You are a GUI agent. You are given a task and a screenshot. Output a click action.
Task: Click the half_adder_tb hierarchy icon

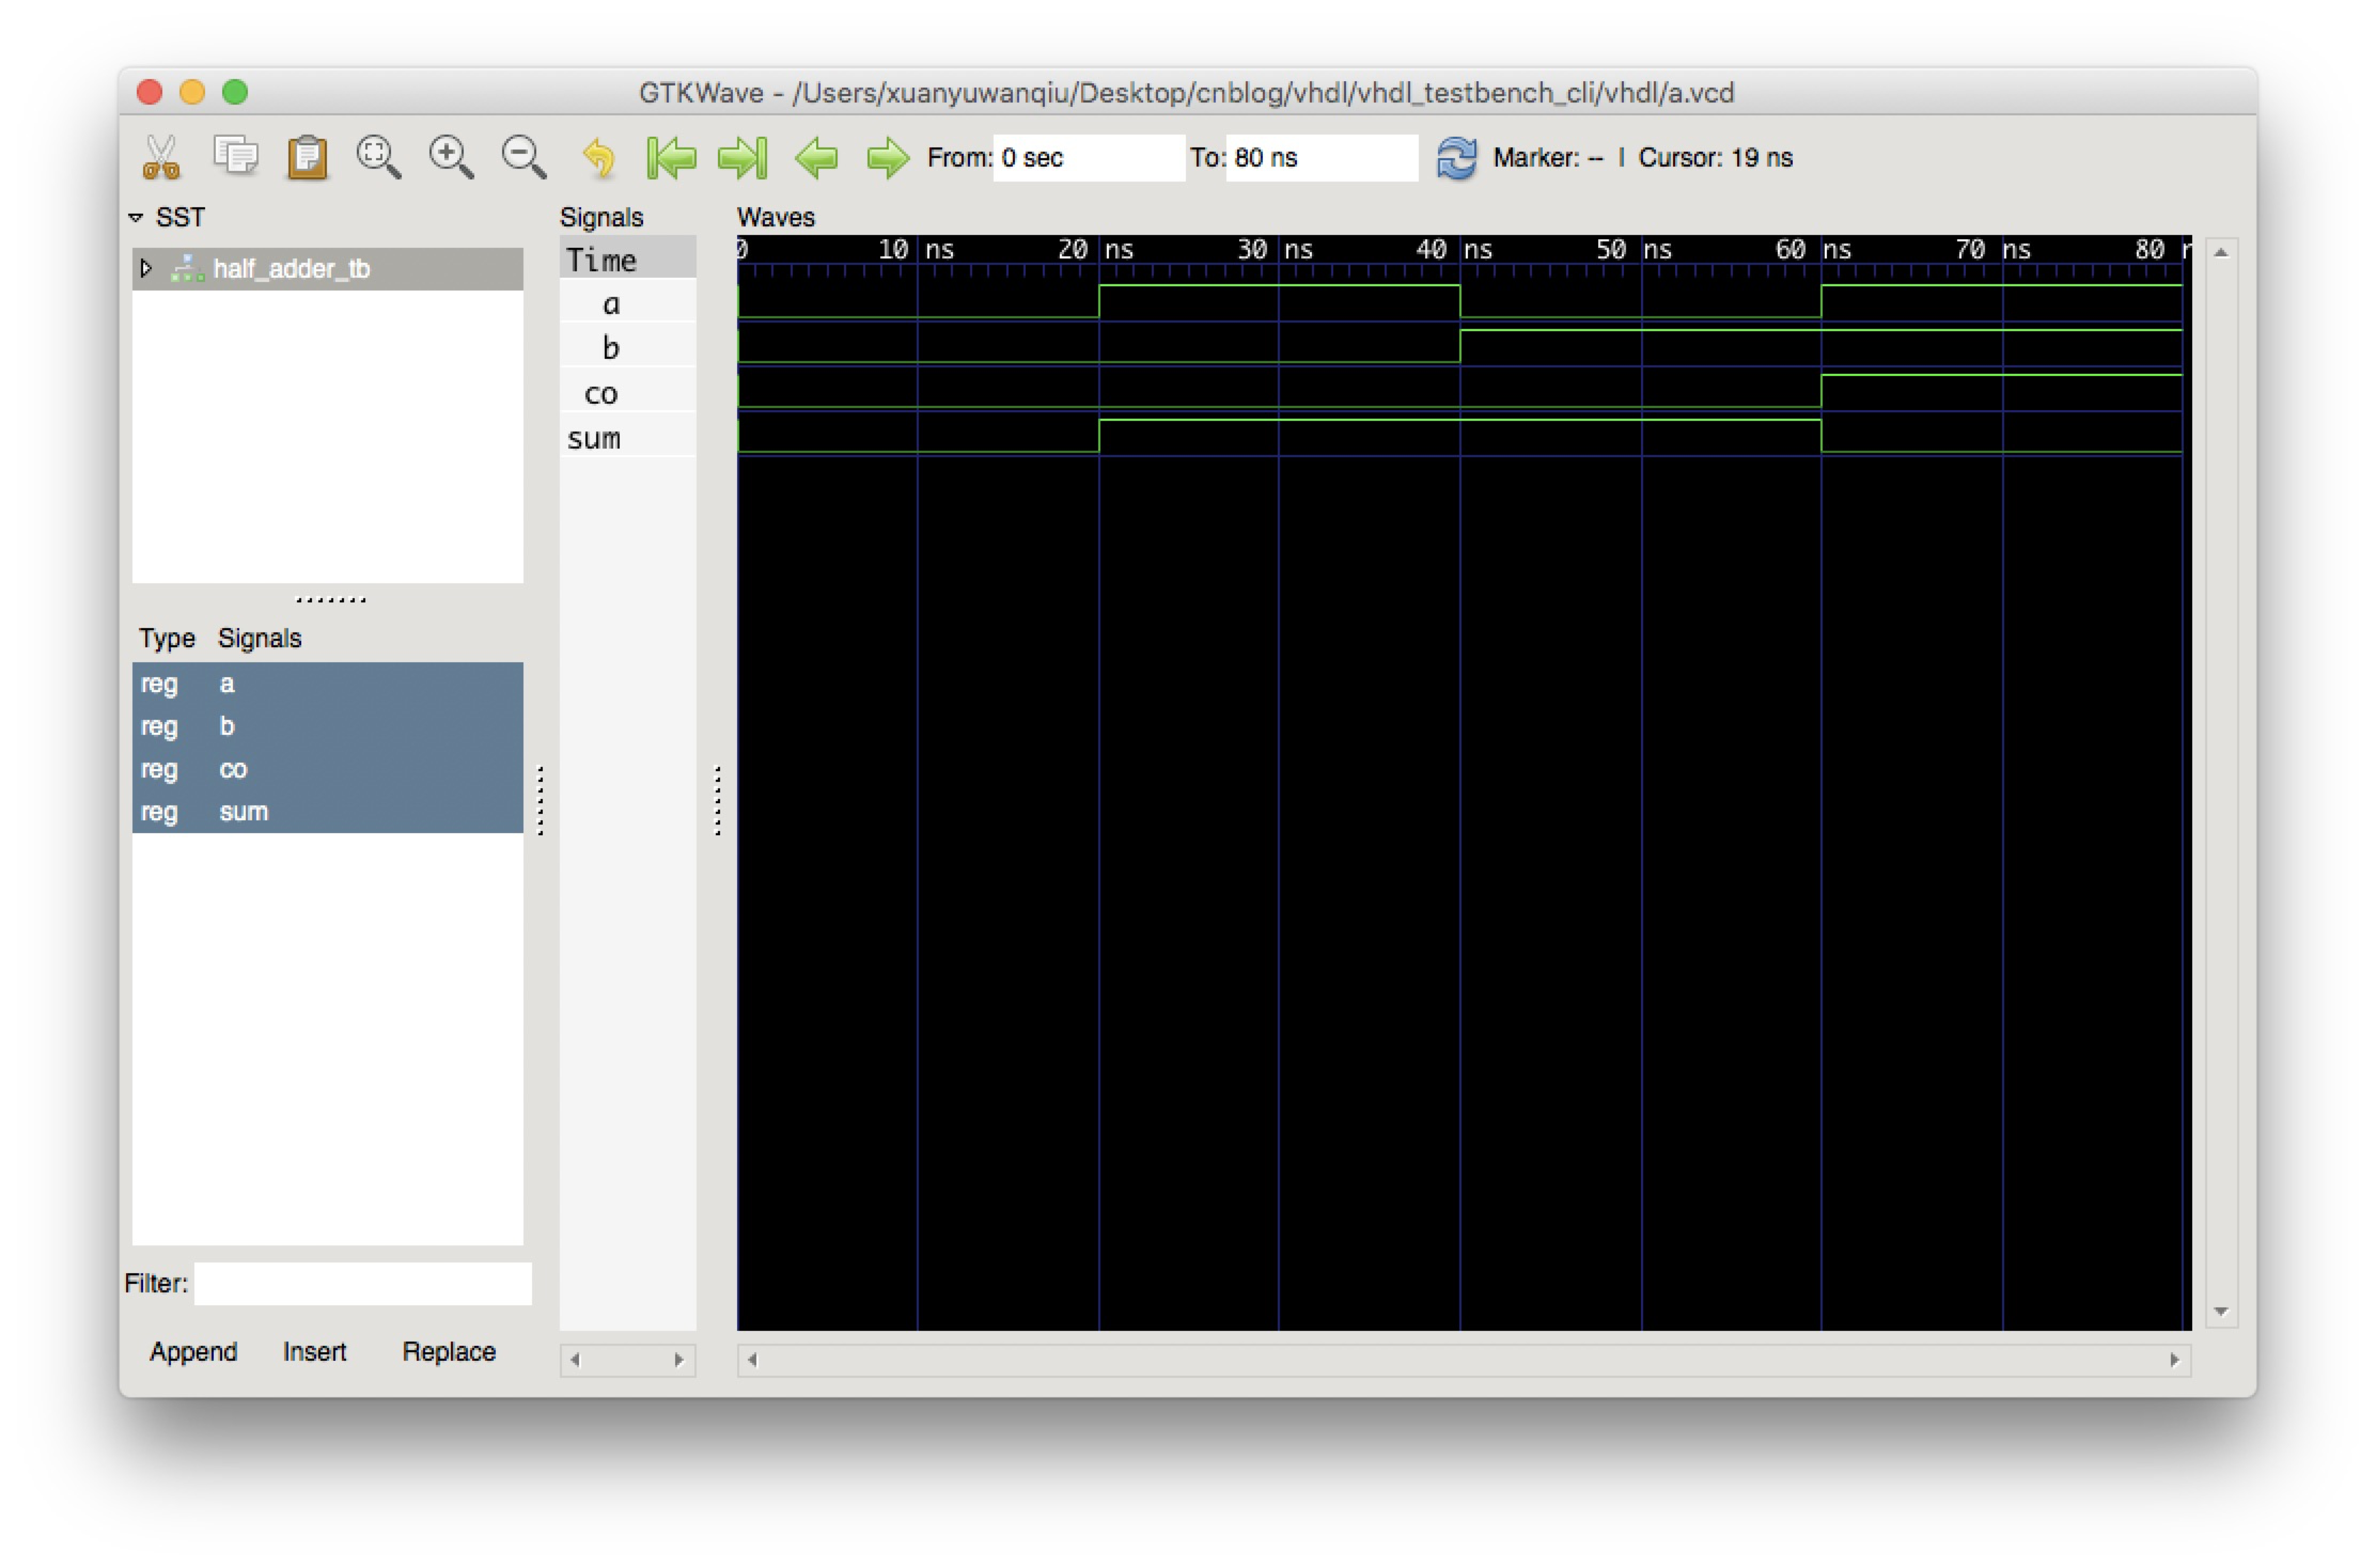(x=187, y=268)
